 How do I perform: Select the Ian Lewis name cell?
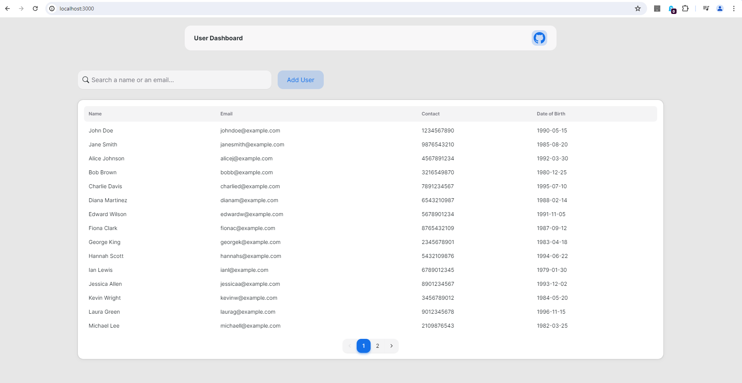(x=101, y=270)
